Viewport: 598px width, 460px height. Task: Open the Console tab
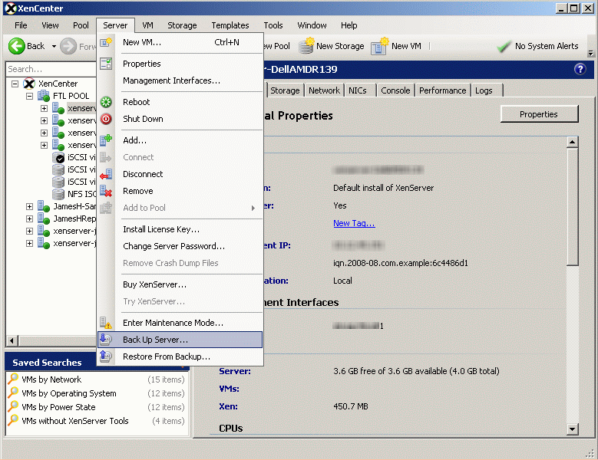click(x=395, y=90)
